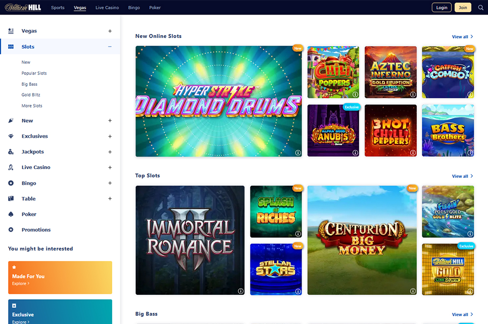The image size is (488, 324).
Task: Click the Jackpots money bag icon
Action: [11, 152]
